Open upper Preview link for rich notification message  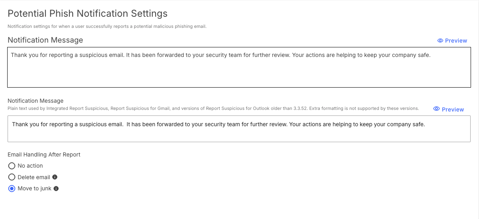[452, 41]
